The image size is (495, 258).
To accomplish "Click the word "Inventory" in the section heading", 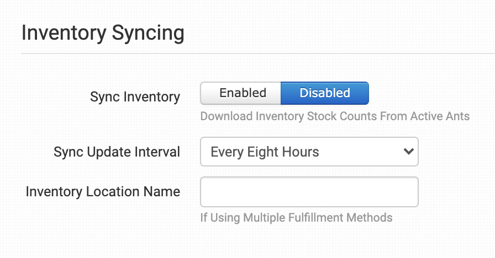I will coord(64,33).
